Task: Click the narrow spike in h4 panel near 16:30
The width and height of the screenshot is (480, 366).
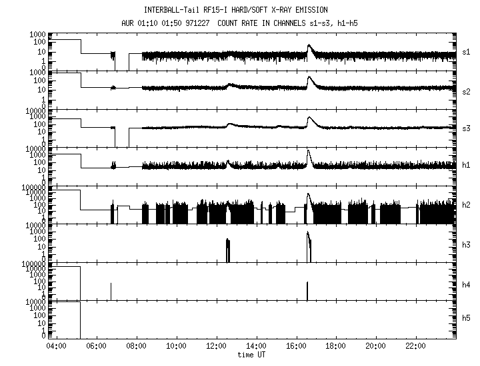Action: (x=307, y=291)
